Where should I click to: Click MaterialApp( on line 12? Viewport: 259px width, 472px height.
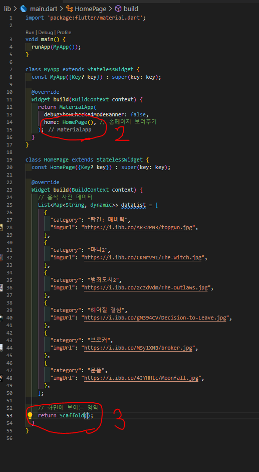(x=77, y=107)
